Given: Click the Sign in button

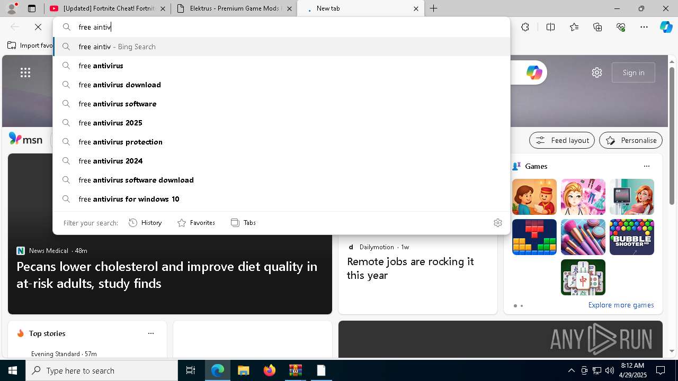Looking at the screenshot, I should click(x=634, y=72).
